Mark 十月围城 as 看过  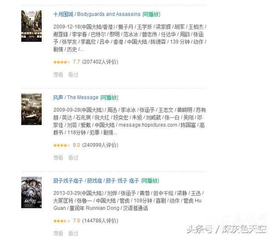click(73, 74)
